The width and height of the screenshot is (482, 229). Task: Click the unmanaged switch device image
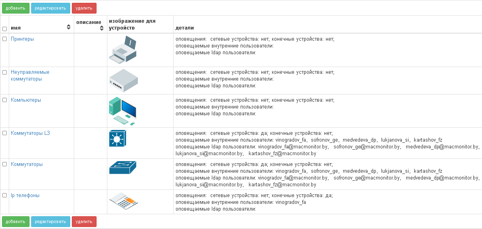click(123, 81)
